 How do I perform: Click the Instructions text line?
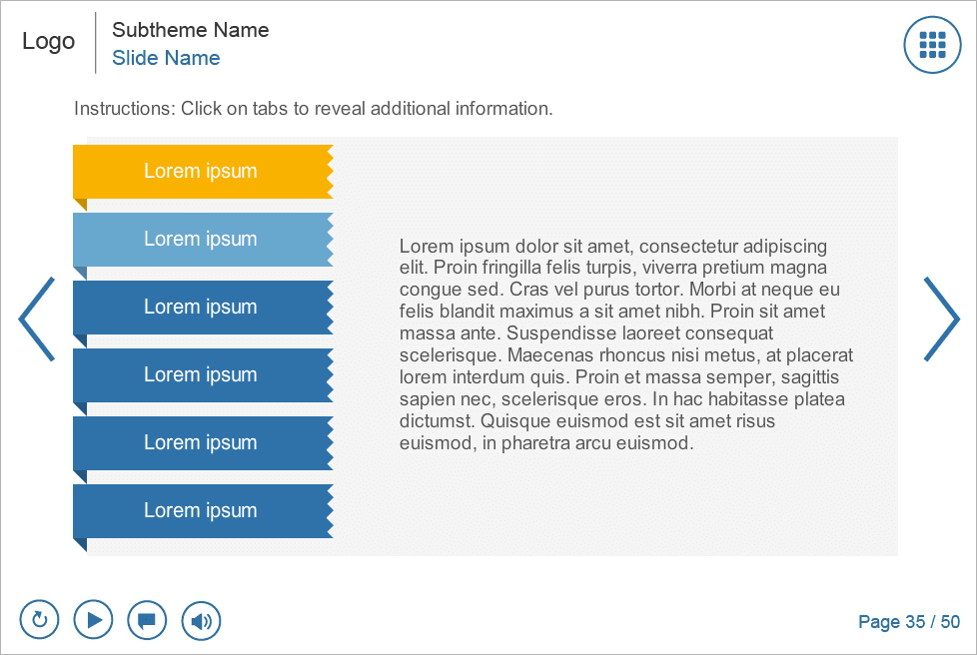[313, 108]
